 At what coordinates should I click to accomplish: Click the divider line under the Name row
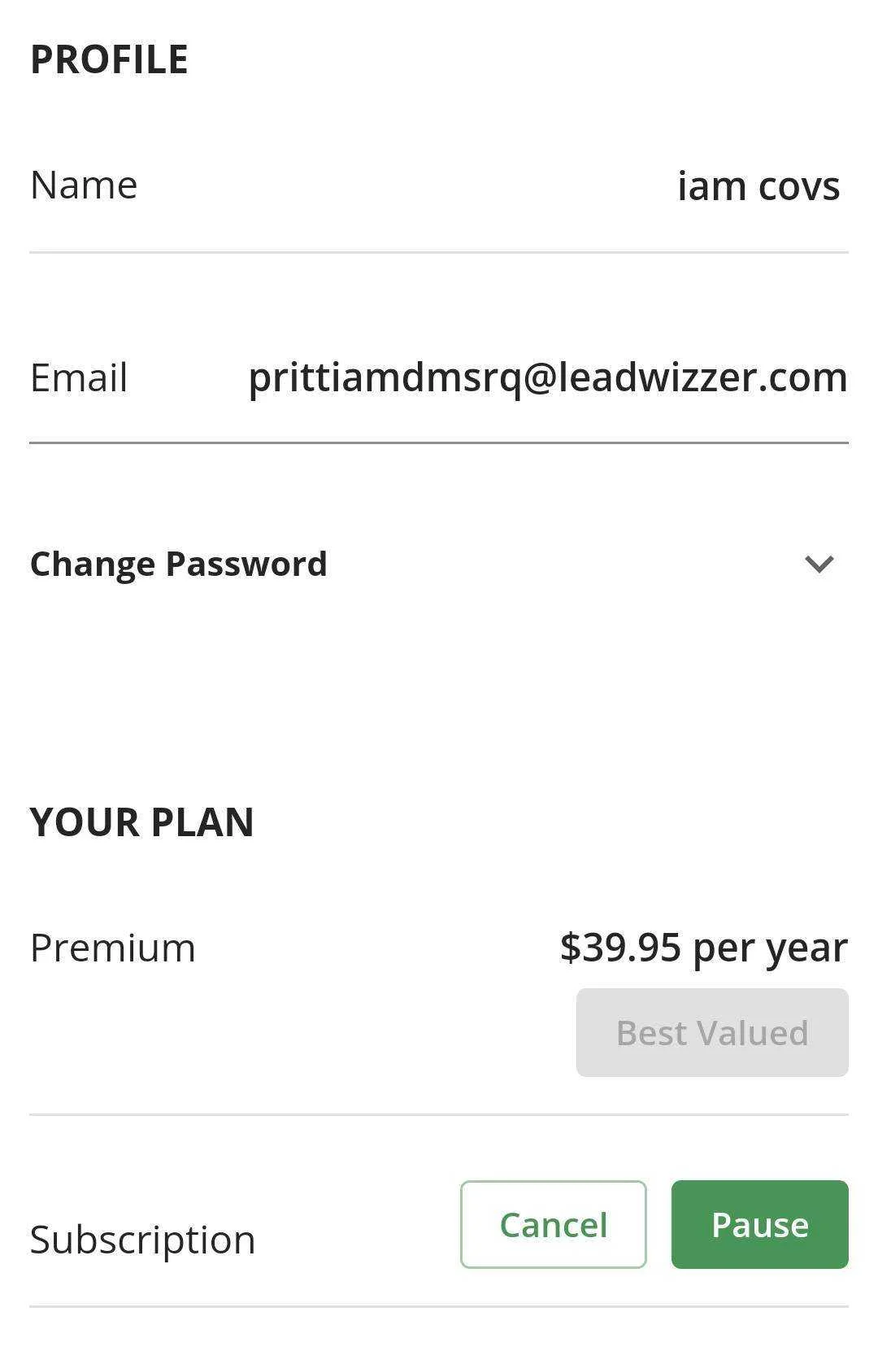(x=439, y=252)
